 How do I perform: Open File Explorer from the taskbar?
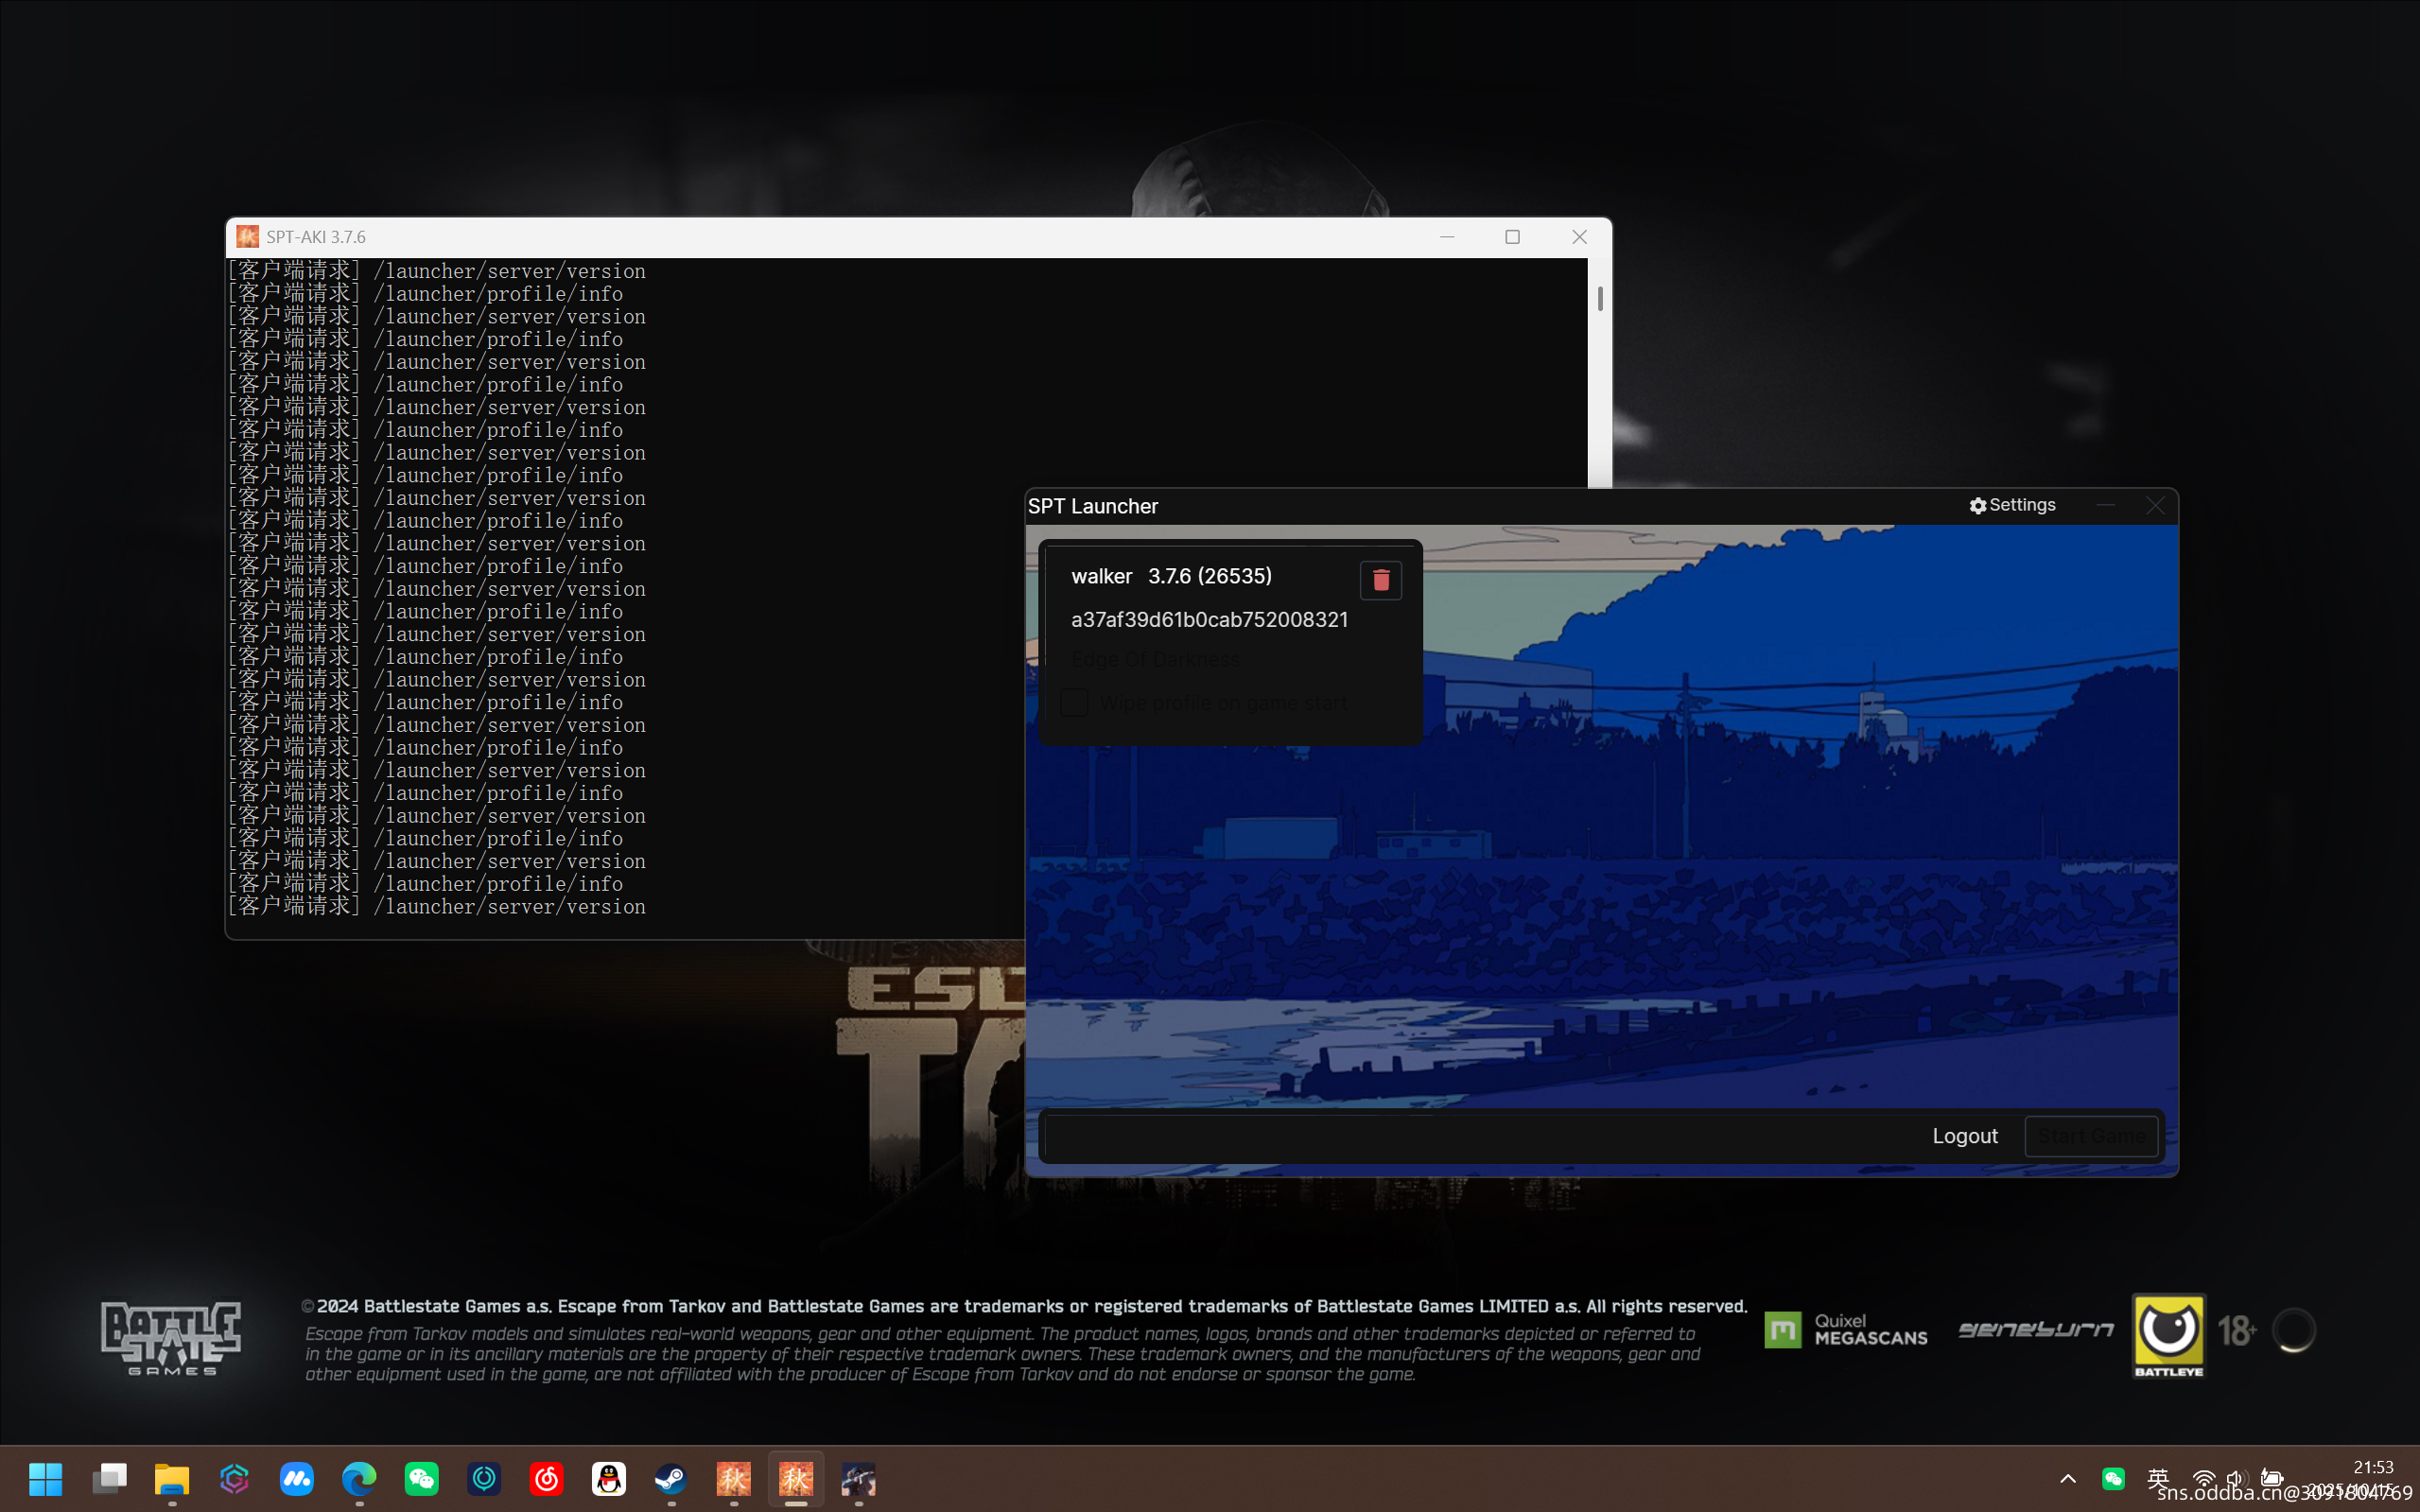point(172,1478)
